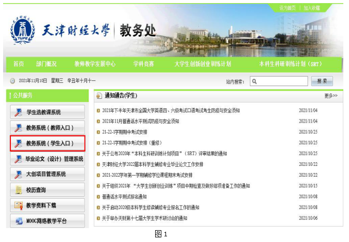
Task: Open the 校历查询 button
Action: pos(47,190)
